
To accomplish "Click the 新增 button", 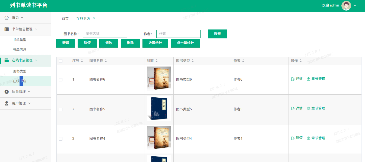I will (66, 43).
